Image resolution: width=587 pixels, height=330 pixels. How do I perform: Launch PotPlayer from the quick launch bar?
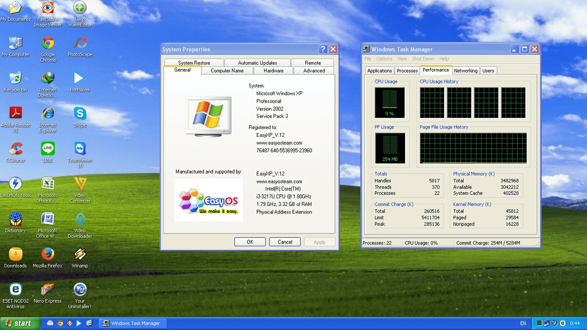pyautogui.click(x=79, y=323)
